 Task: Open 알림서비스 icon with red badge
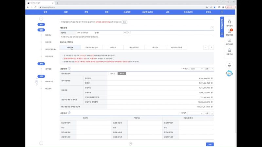[229, 32]
